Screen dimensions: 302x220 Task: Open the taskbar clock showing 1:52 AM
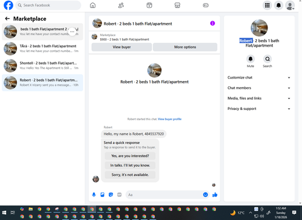[281, 213]
